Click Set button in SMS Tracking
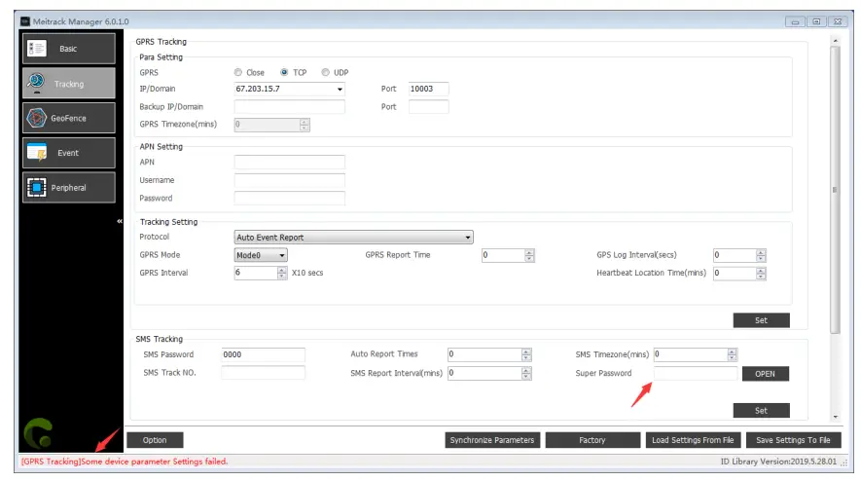The width and height of the screenshot is (861, 481). pyautogui.click(x=761, y=411)
